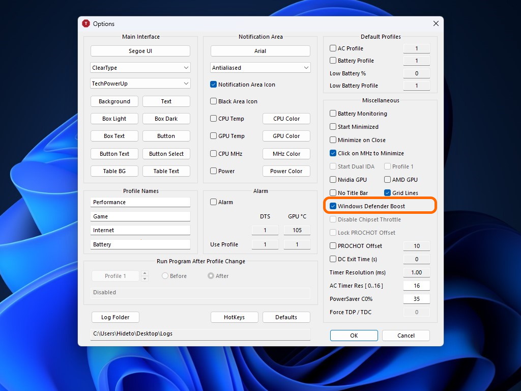521x391 pixels.
Task: Check CPU Temp for notification area
Action: pyautogui.click(x=213, y=119)
